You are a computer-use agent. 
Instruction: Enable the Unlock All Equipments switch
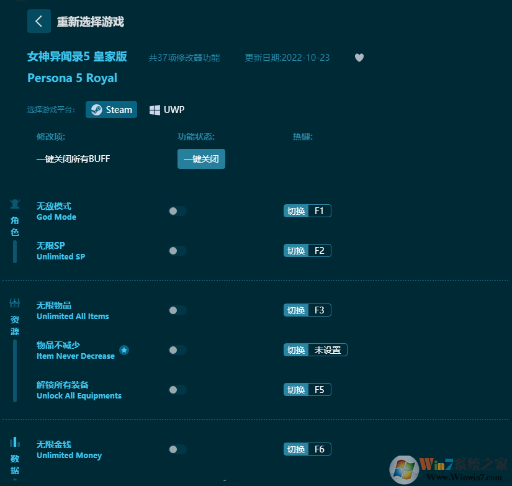tap(177, 390)
